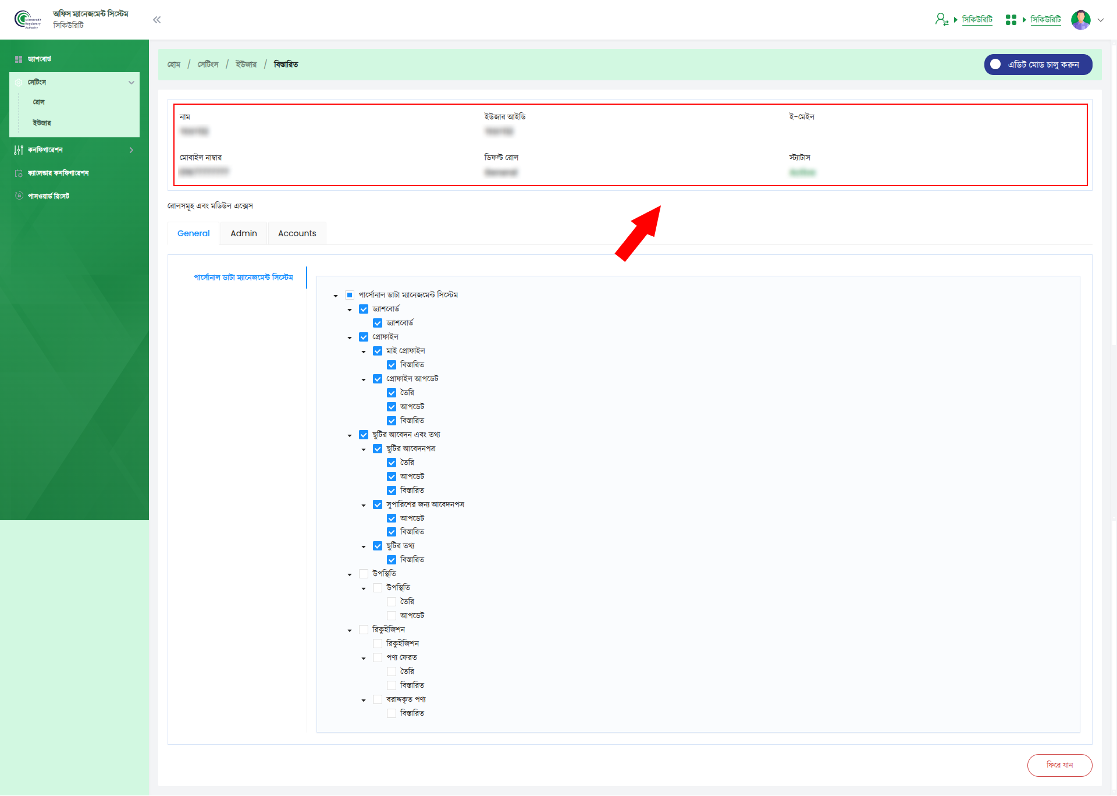Open ক্যালেন্ডার কনফিগারেশন menu item

pos(58,173)
